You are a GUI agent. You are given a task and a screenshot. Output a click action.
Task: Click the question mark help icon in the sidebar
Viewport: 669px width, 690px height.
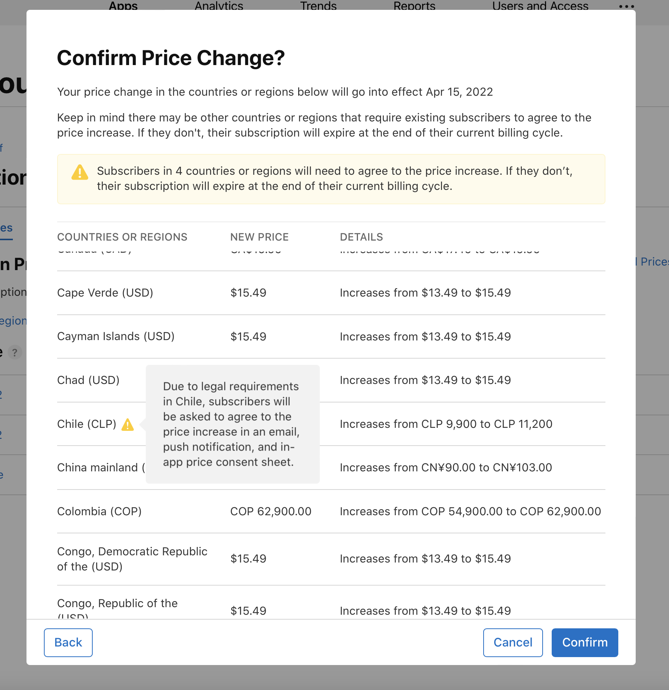pyautogui.click(x=15, y=353)
